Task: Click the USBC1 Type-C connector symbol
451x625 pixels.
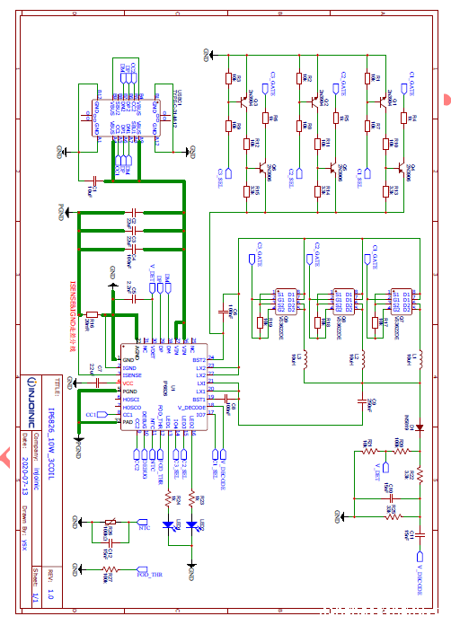Action: (x=126, y=119)
